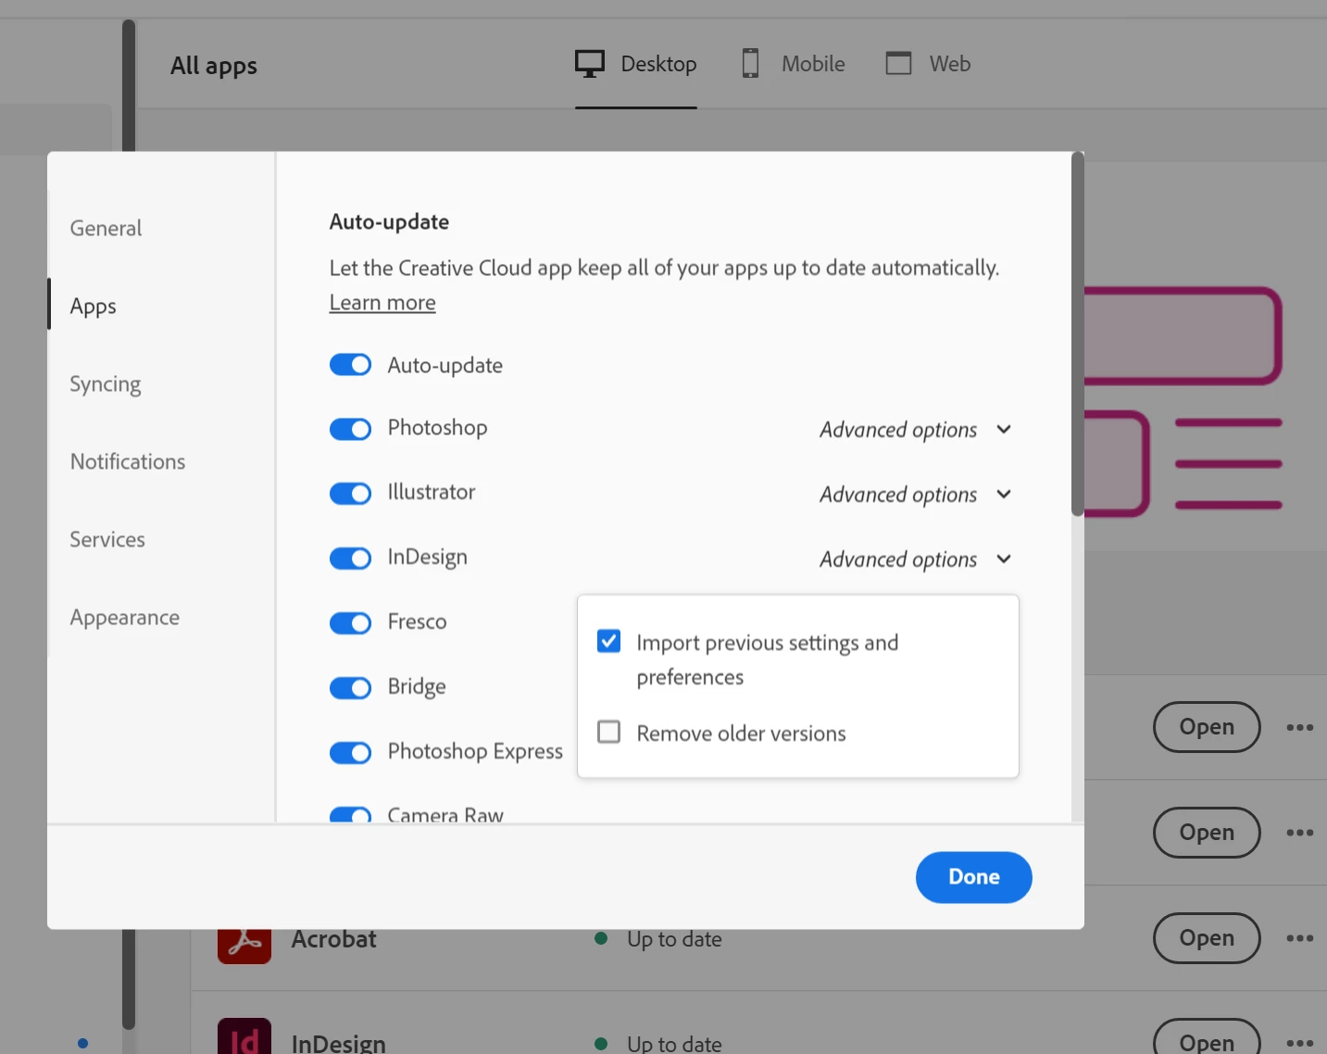1327x1054 pixels.
Task: Click the Desktop monitor icon
Action: (x=590, y=64)
